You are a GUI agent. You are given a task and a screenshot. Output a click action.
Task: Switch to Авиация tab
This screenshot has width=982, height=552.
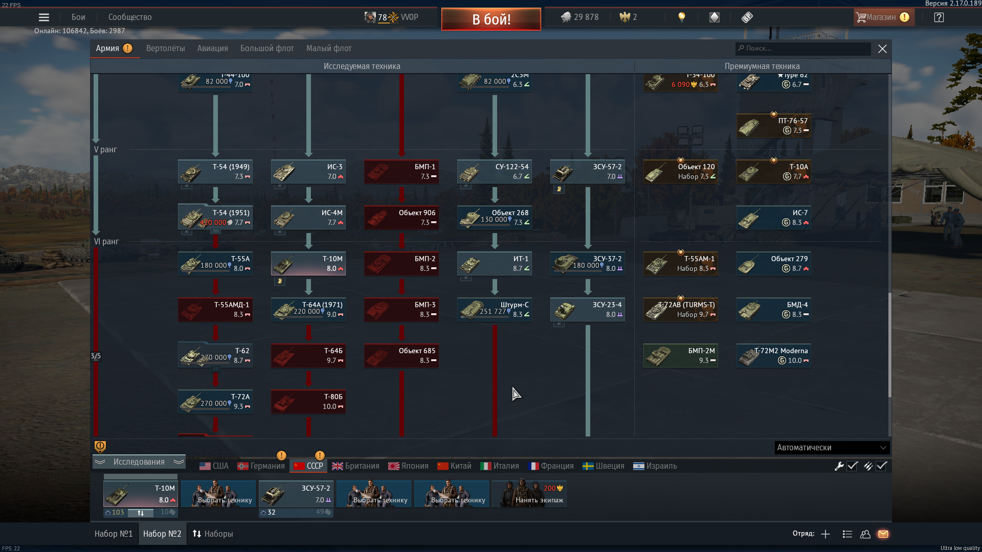[x=213, y=49]
